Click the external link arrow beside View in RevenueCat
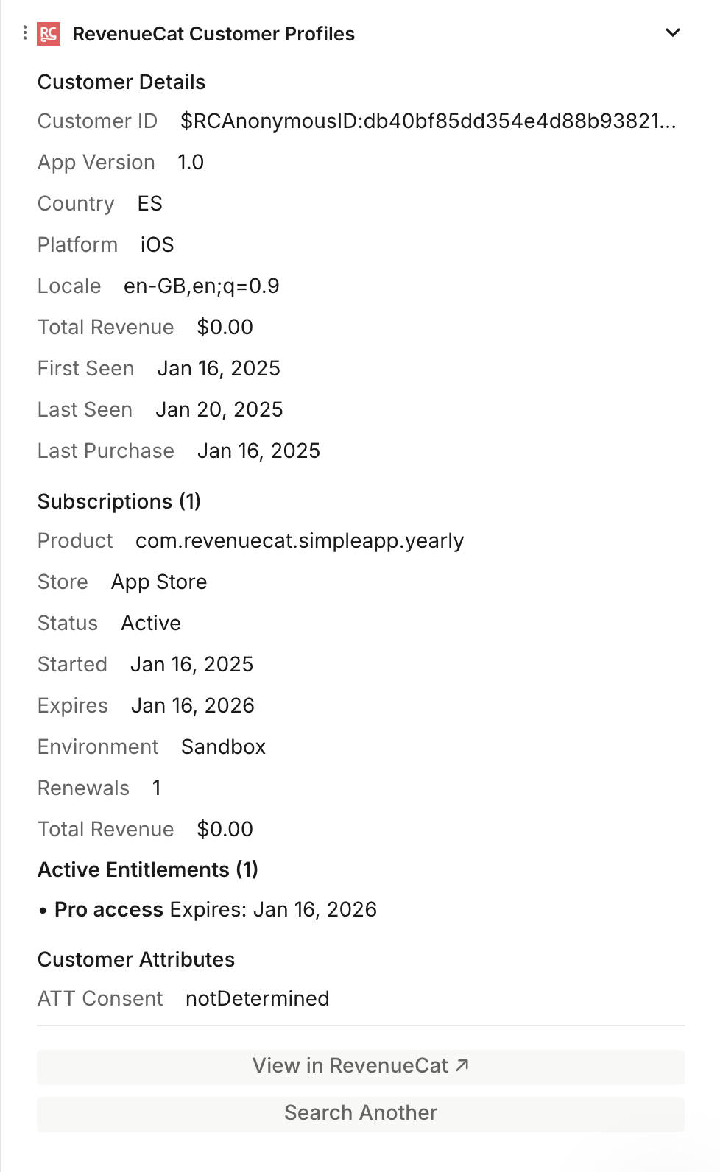 [462, 1064]
